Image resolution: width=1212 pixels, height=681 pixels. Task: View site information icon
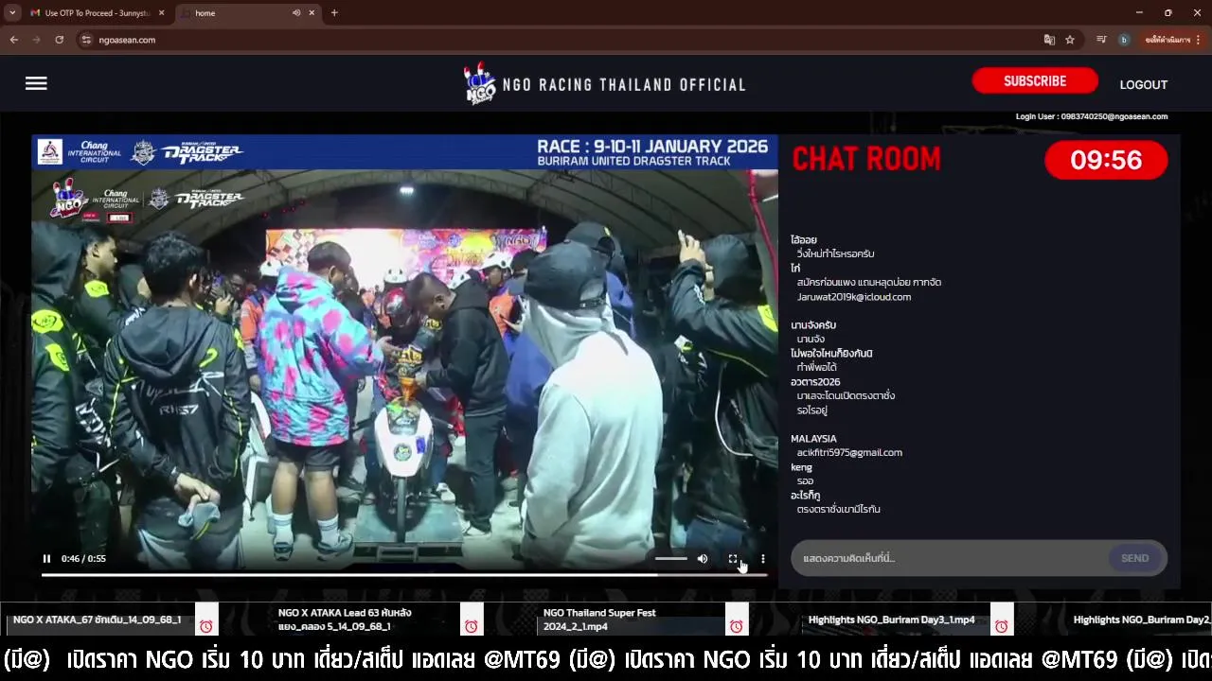pyautogui.click(x=86, y=40)
